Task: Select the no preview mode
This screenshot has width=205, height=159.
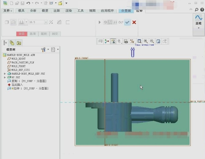Action: click(105, 22)
